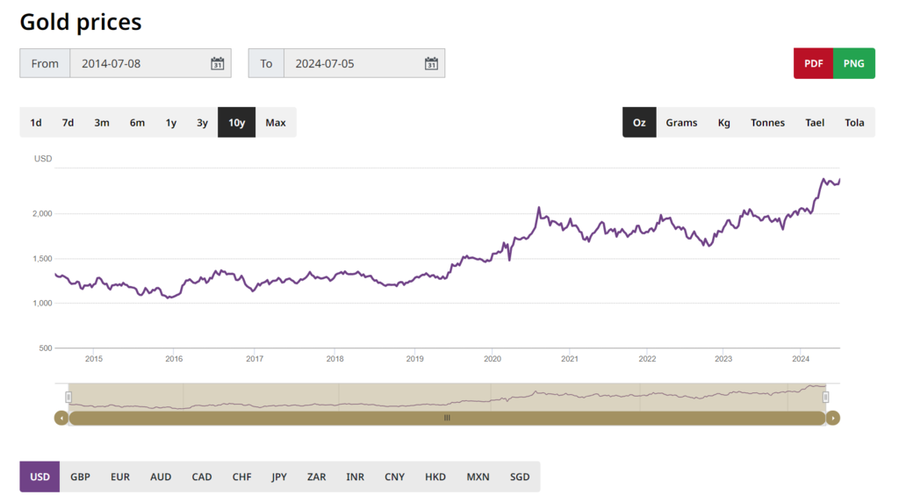Switch currency to GBP
The image size is (899, 495).
(x=80, y=477)
